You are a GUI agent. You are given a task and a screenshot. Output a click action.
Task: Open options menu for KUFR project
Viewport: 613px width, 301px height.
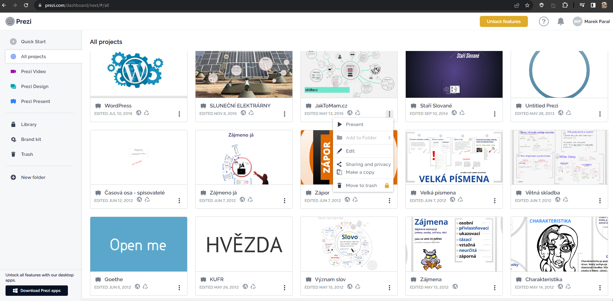click(x=285, y=287)
